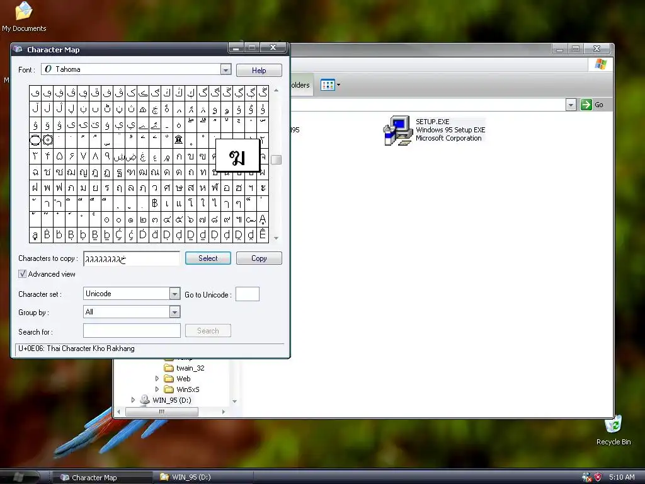The image size is (645, 484).
Task: Select the Arabic numeral eight inverted-V character
Action: (x=95, y=156)
